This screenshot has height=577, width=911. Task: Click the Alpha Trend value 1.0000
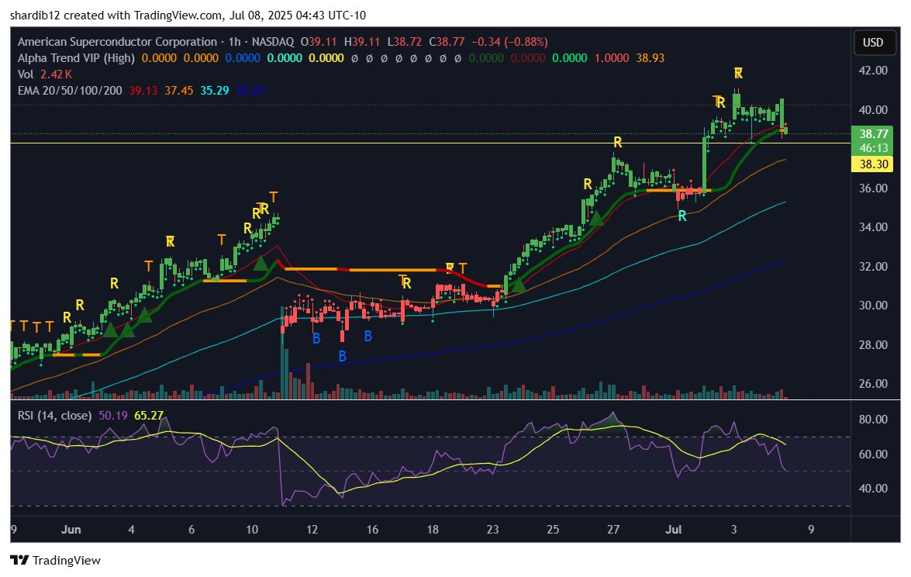tap(611, 58)
